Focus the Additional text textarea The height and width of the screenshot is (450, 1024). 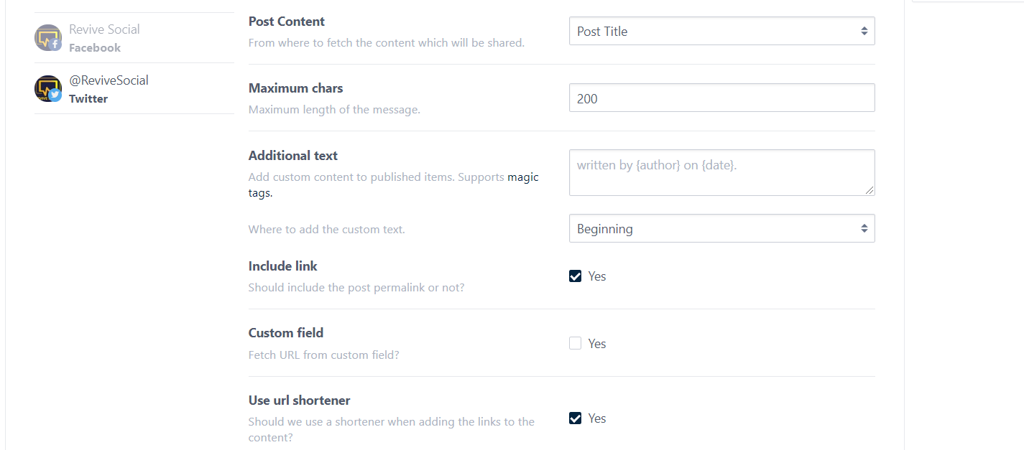coord(721,172)
